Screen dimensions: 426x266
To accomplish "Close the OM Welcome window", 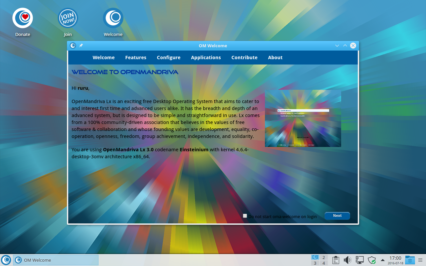I will [x=353, y=46].
